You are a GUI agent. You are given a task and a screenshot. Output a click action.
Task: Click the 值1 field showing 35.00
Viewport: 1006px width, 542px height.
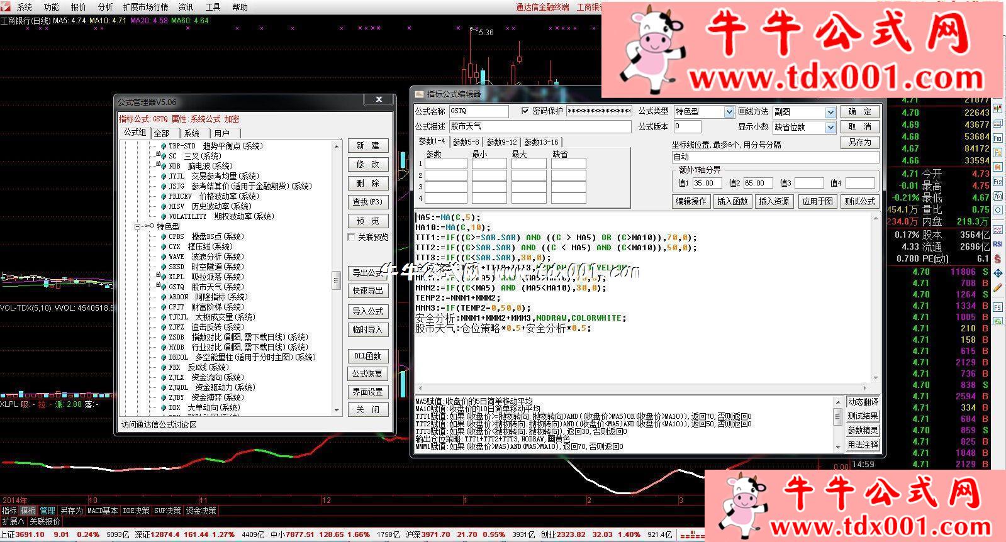(x=707, y=183)
